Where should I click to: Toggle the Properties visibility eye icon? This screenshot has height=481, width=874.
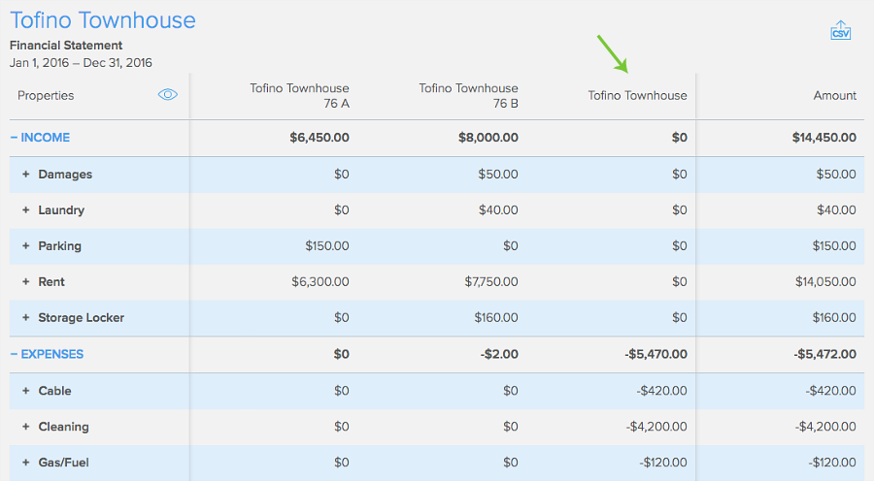[x=168, y=95]
